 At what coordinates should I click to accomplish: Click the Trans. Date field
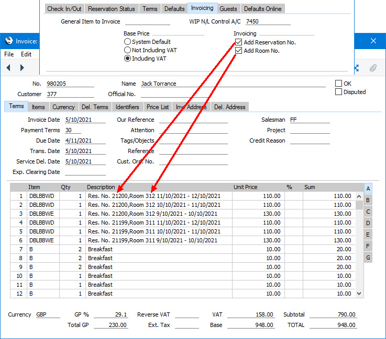tap(85, 151)
